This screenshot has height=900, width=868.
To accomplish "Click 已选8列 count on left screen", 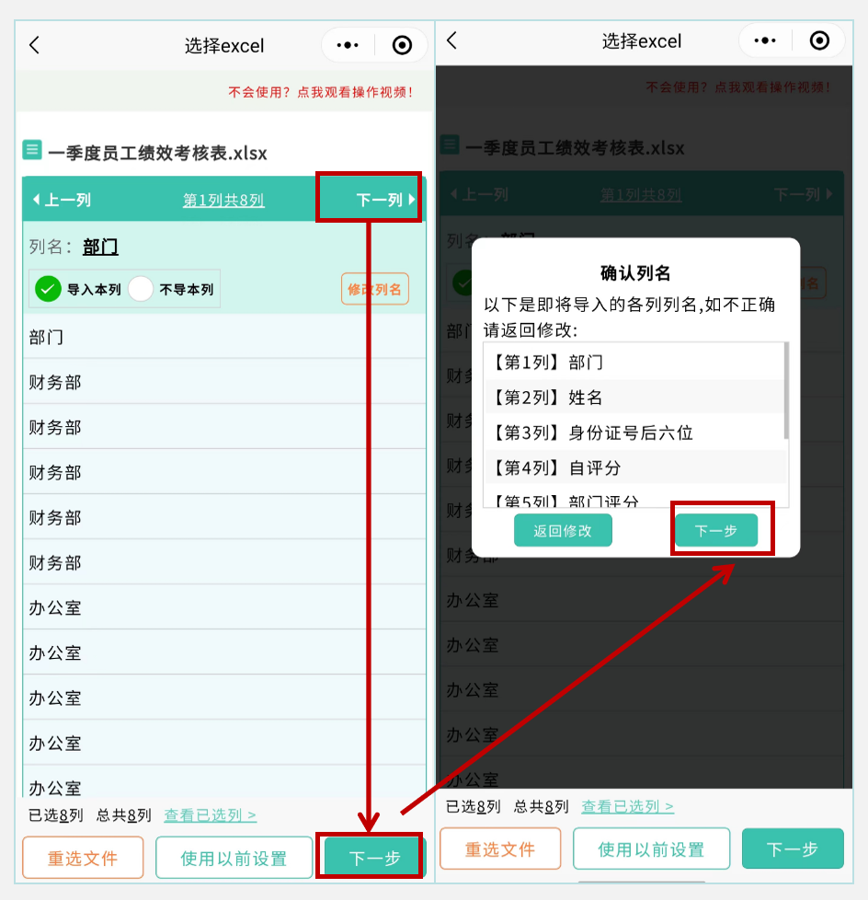I will tap(56, 815).
